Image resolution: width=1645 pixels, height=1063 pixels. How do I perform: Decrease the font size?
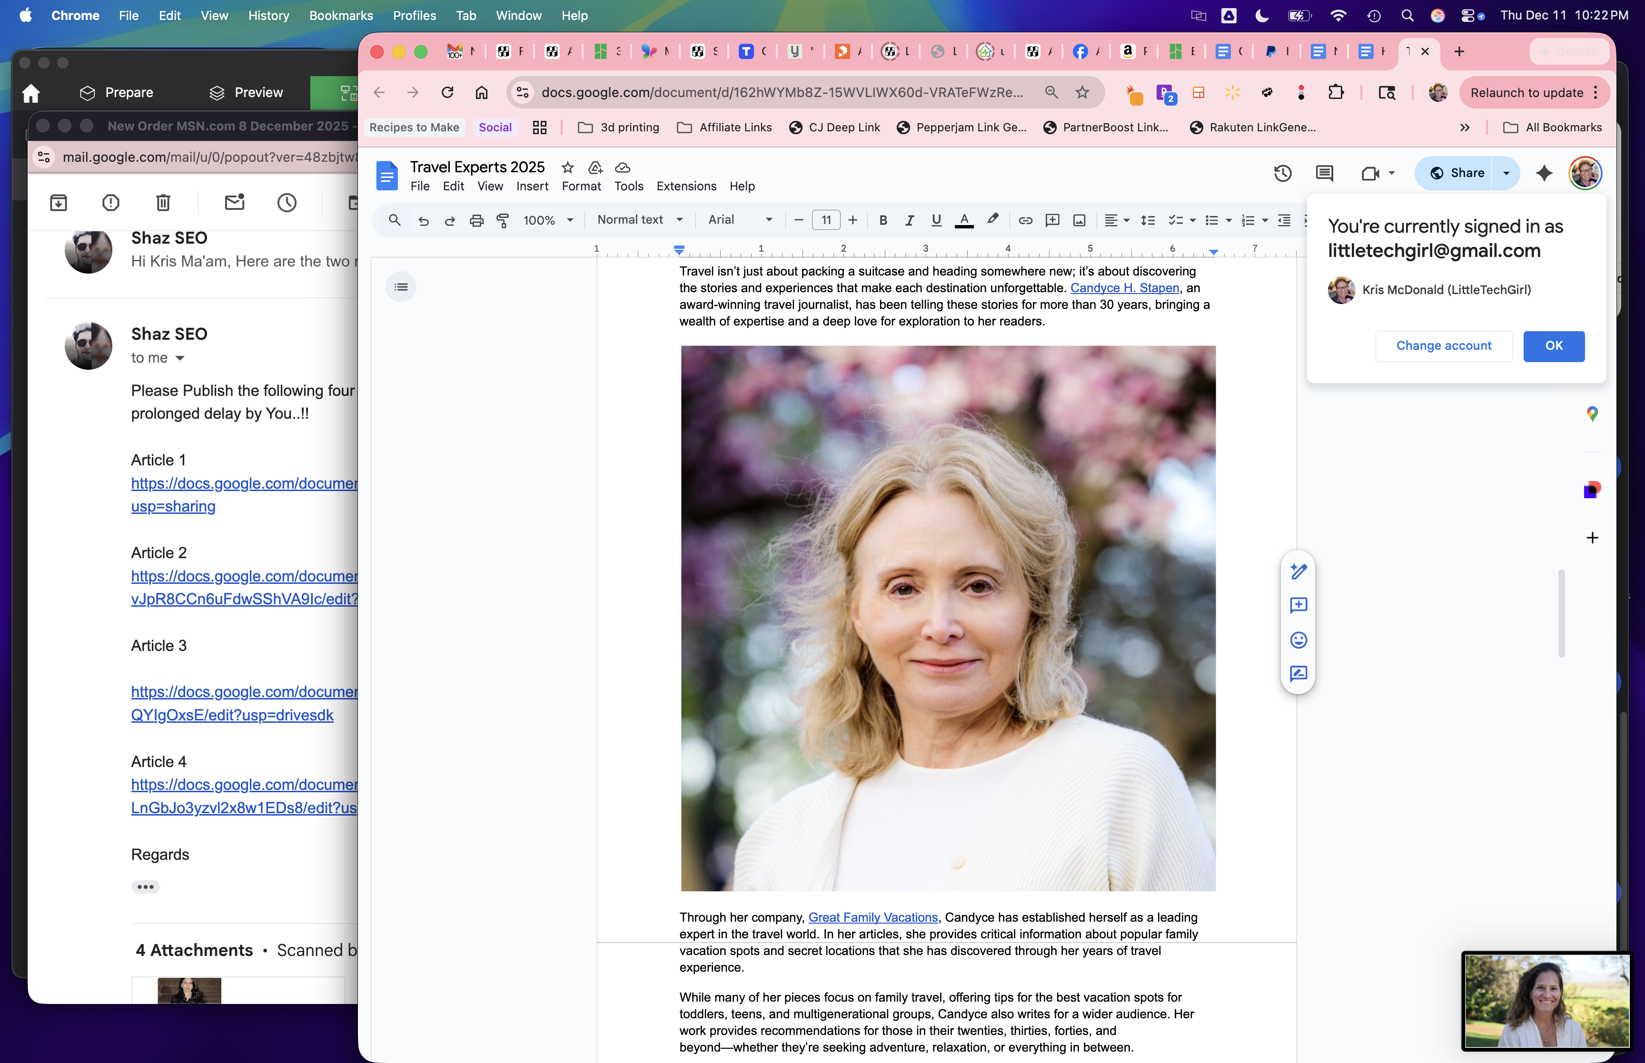[799, 220]
